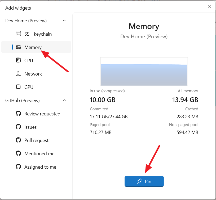Choose the CPU widget

point(36,60)
